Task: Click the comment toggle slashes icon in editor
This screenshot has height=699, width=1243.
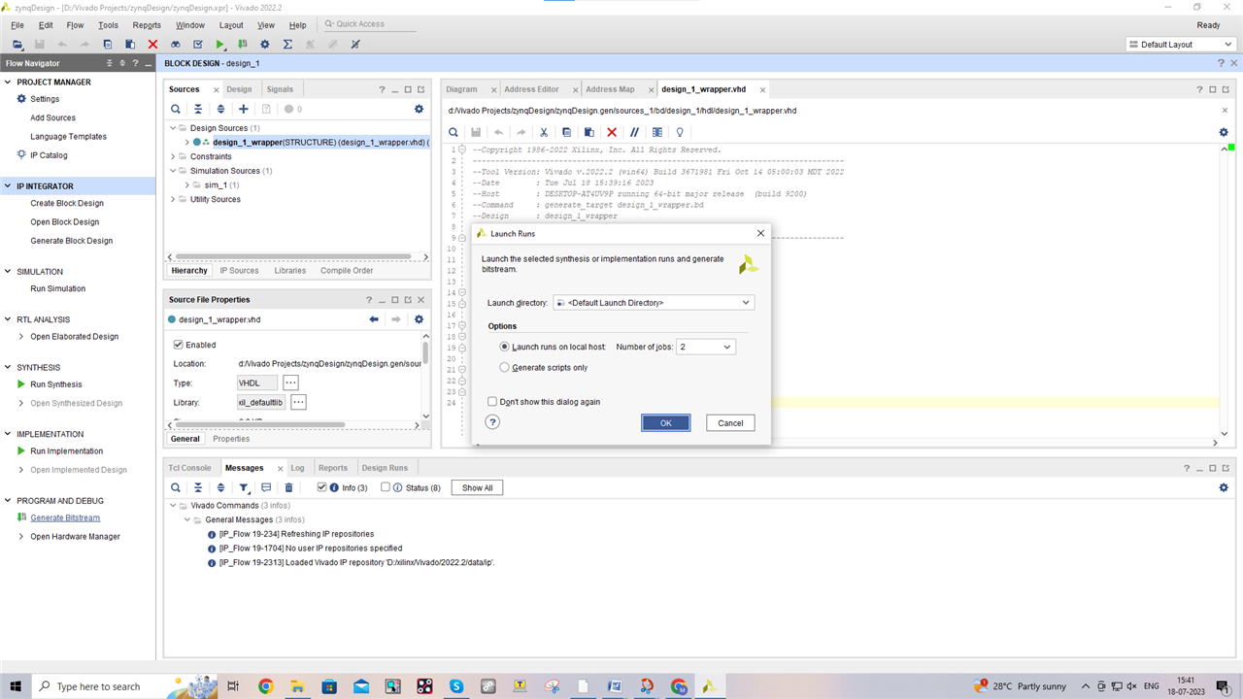Action: [634, 132]
